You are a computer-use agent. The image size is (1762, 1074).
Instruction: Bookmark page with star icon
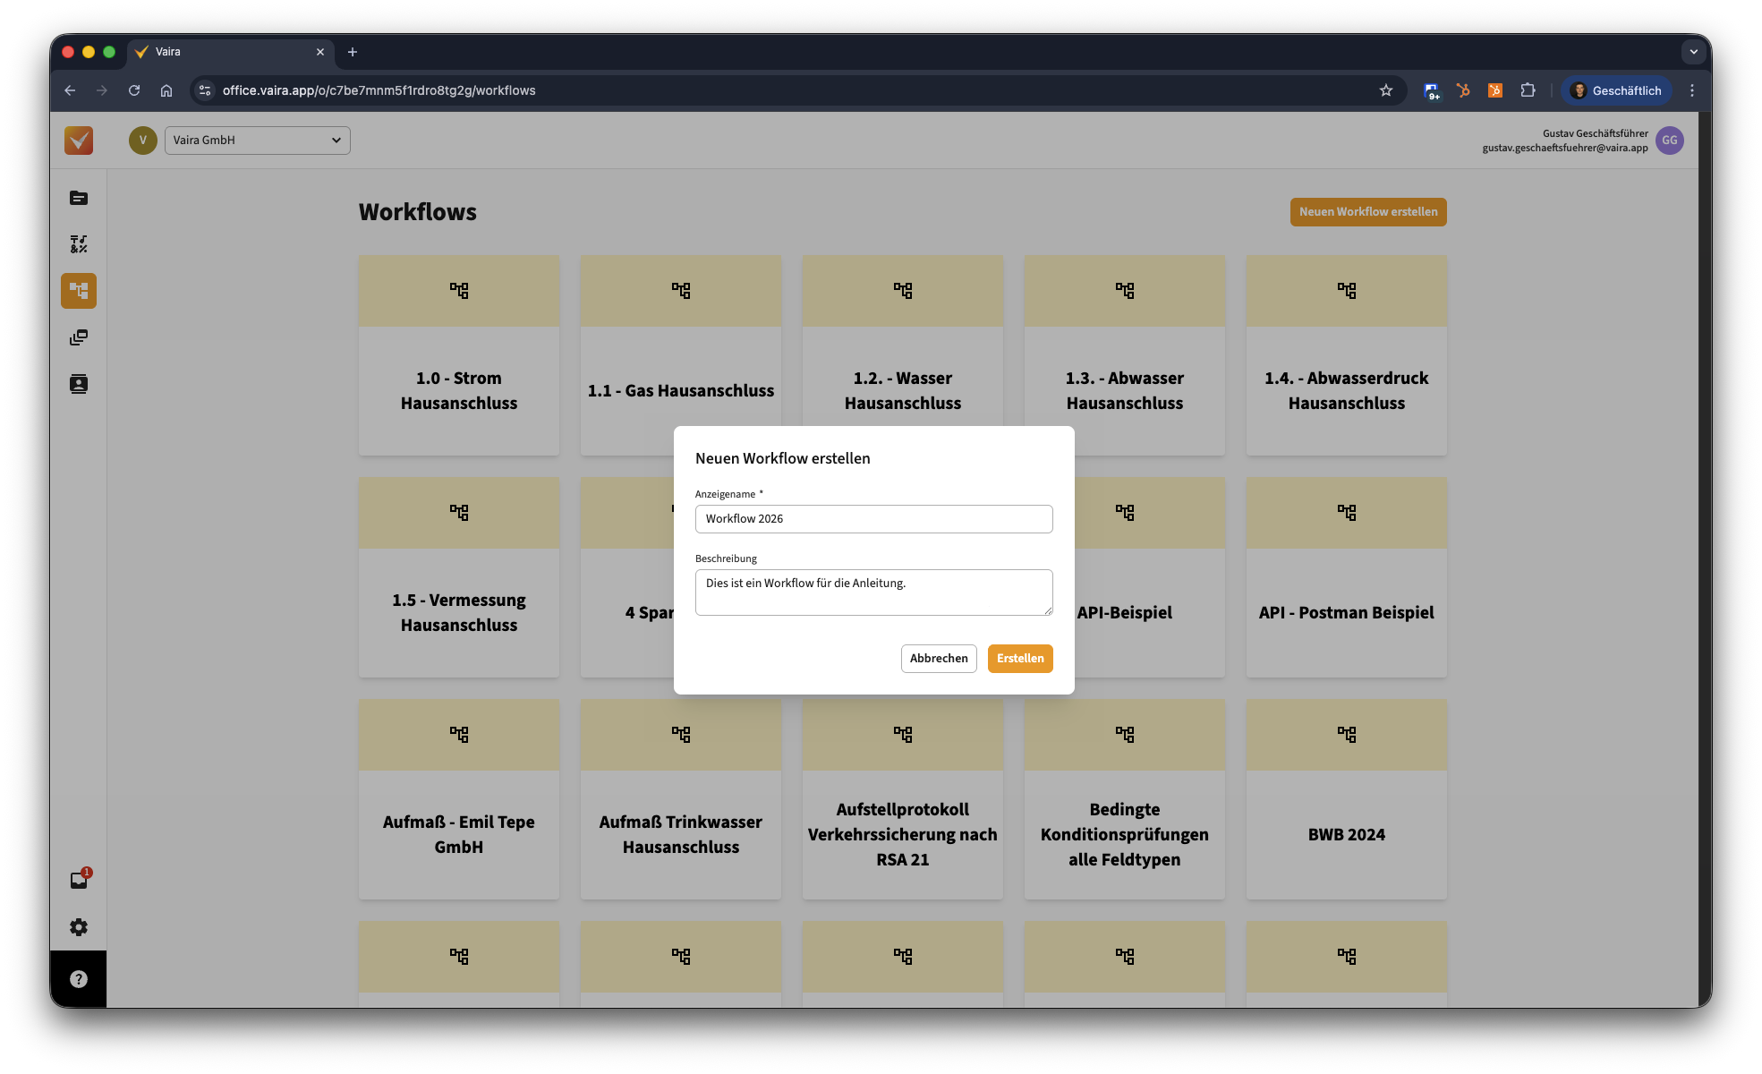pyautogui.click(x=1386, y=90)
